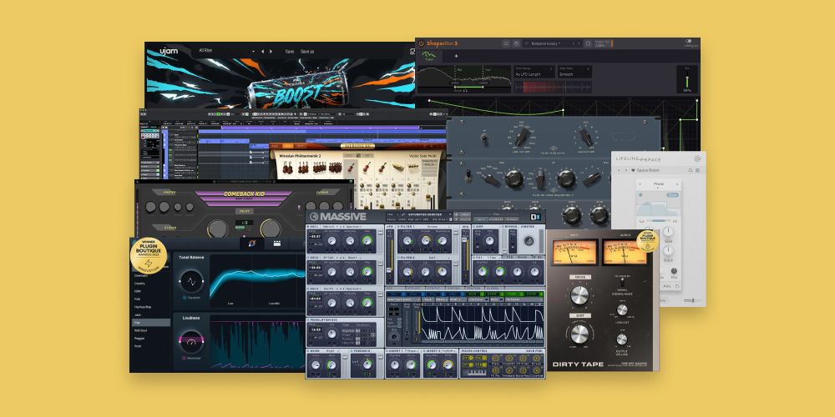Screen dimensions: 835x417
Task: Open the ShaperBox hamburger menu icon
Action: pyautogui.click(x=505, y=43)
